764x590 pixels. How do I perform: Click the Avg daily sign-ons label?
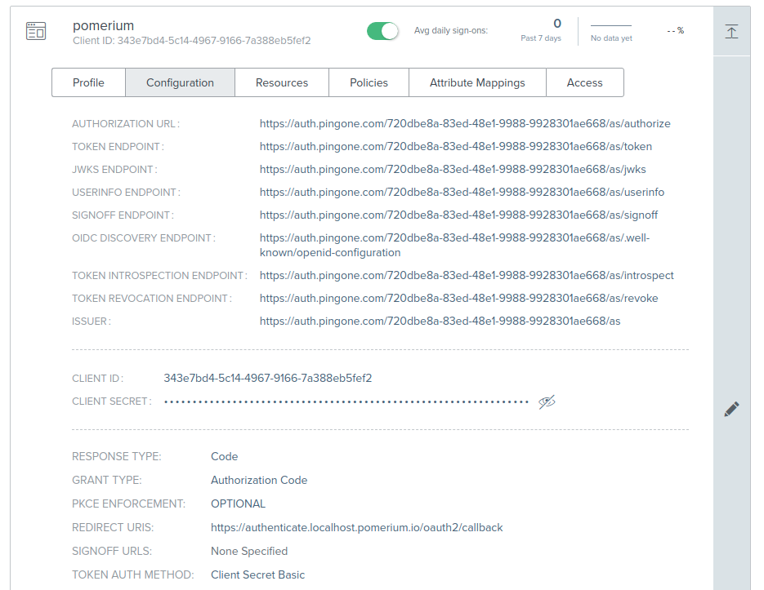click(451, 30)
